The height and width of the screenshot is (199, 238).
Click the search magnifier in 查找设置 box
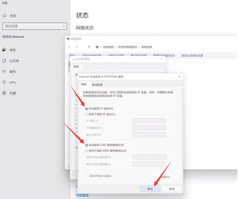click(x=63, y=26)
